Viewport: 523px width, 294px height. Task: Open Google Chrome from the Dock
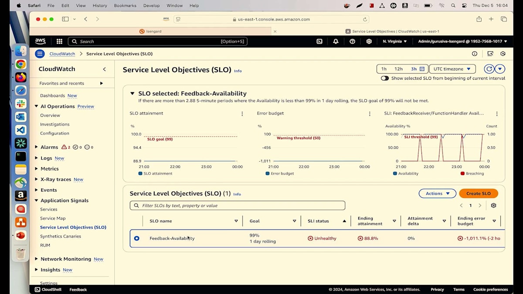coord(20,64)
